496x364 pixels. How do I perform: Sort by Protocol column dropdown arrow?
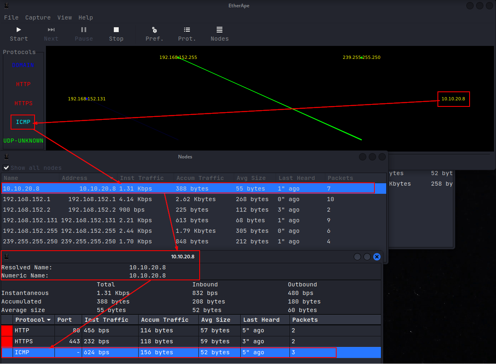[49, 320]
